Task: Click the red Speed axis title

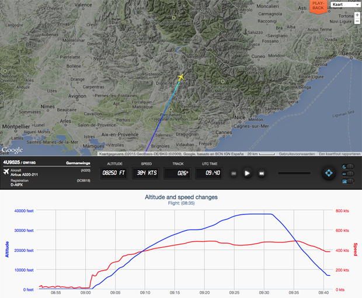Action: point(356,250)
